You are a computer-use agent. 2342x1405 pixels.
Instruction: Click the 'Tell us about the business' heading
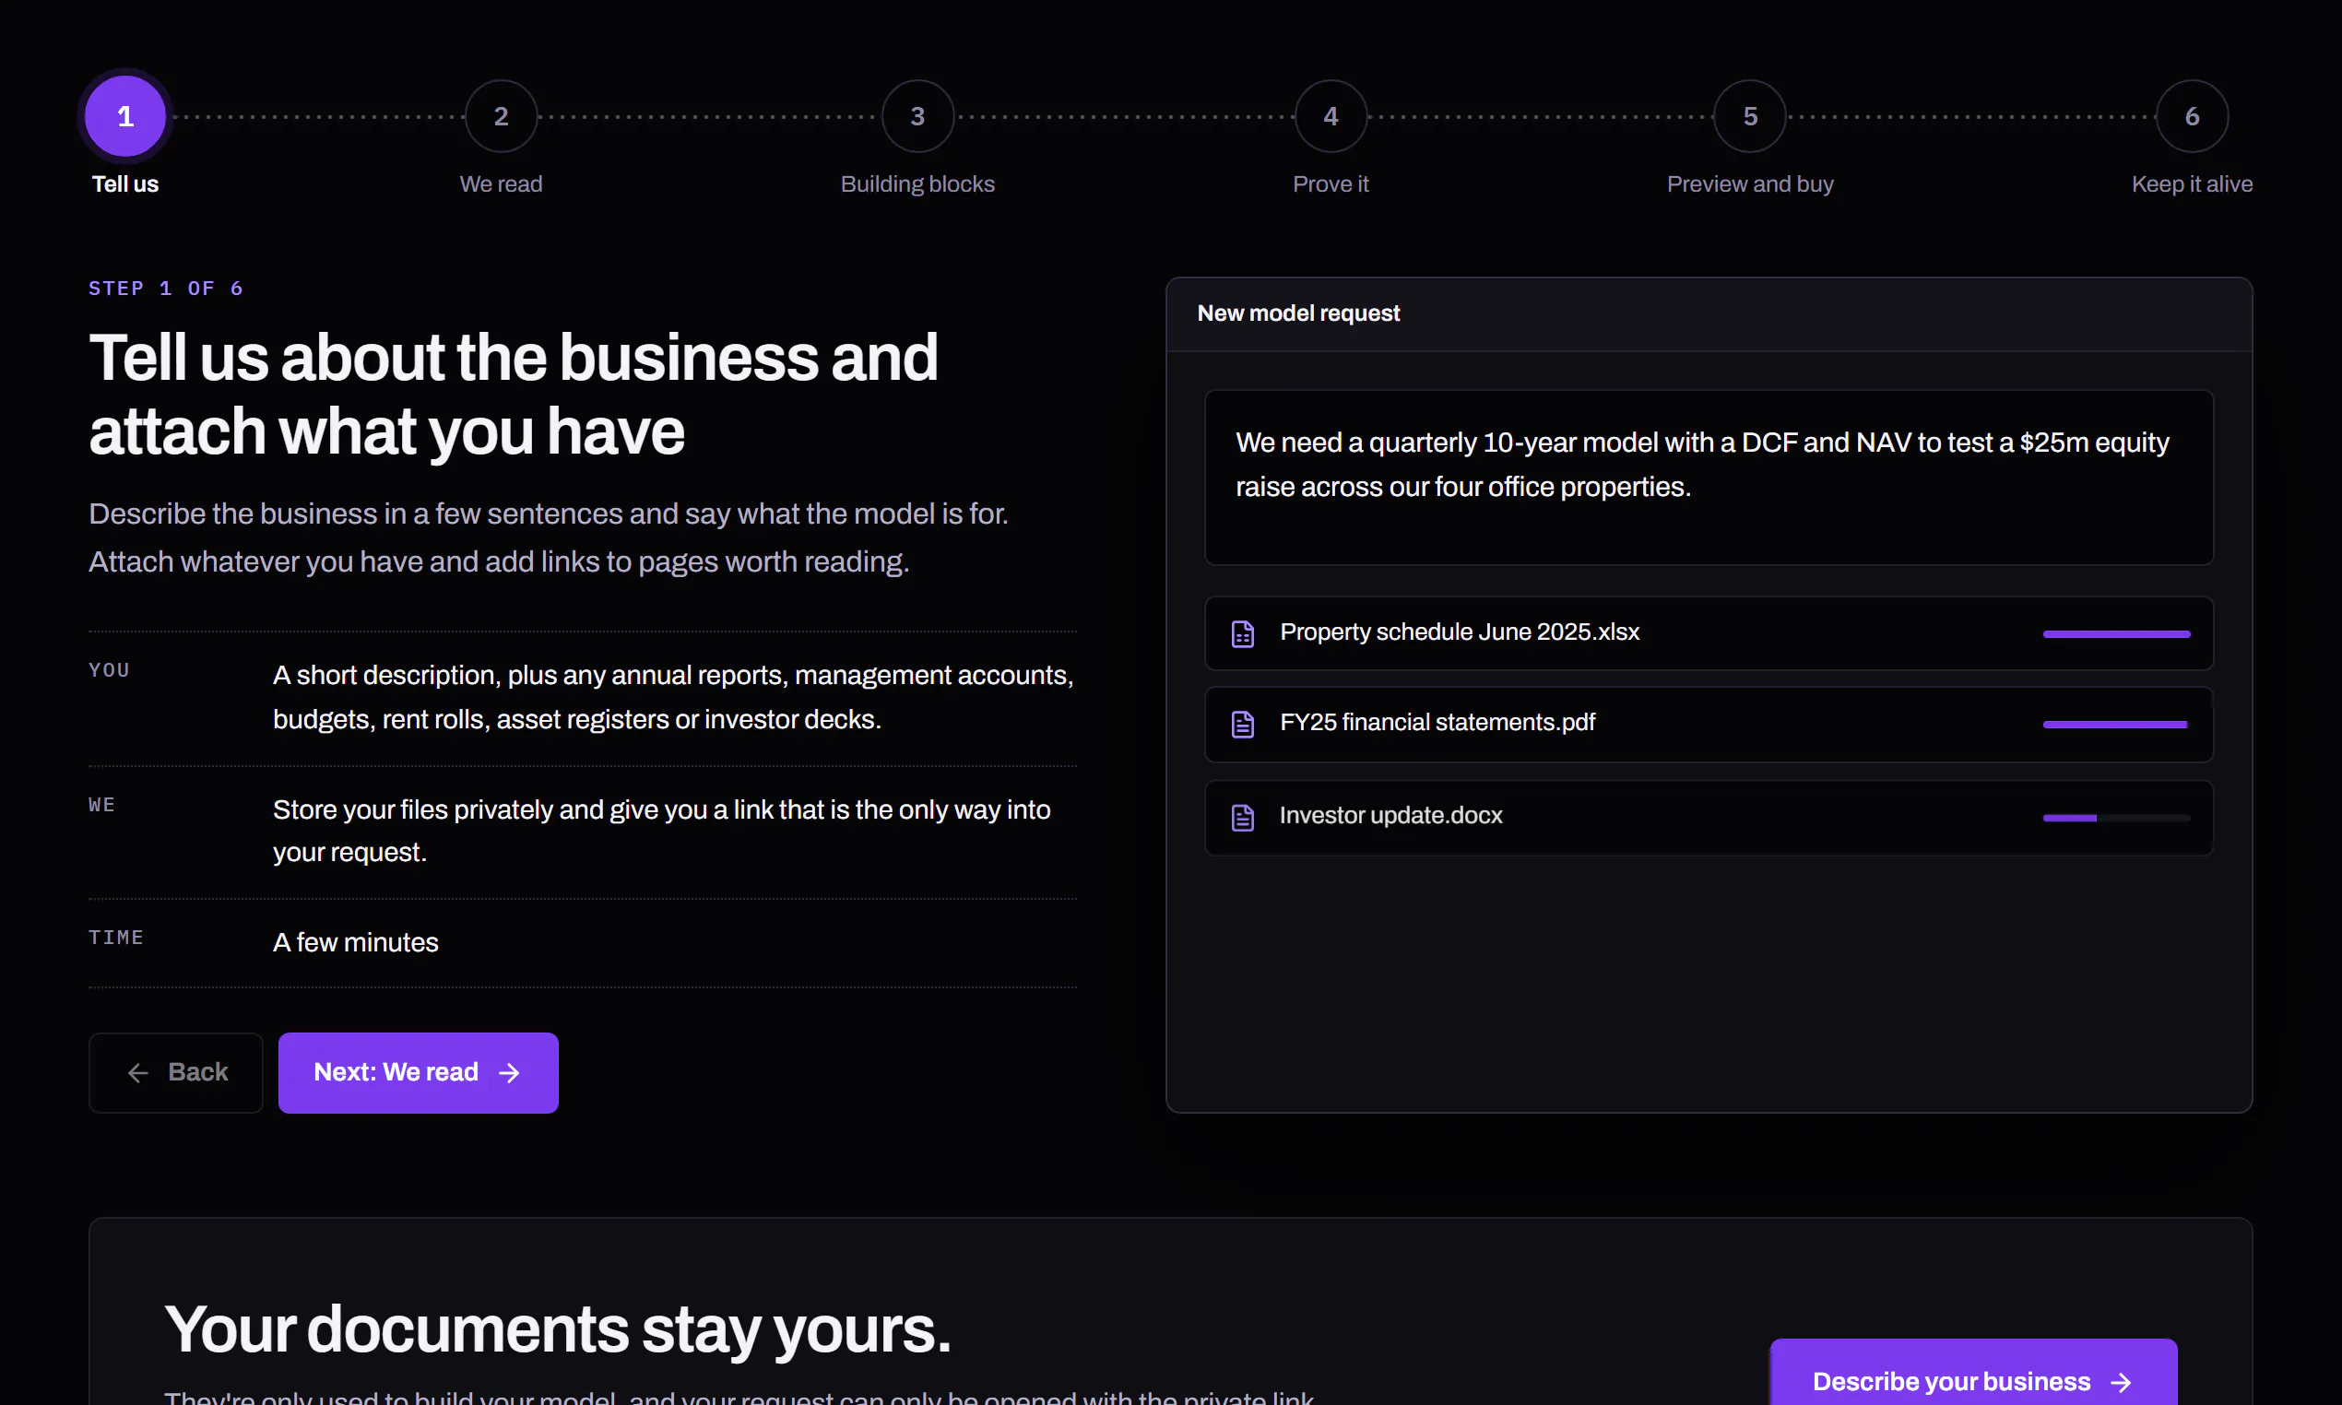(514, 394)
